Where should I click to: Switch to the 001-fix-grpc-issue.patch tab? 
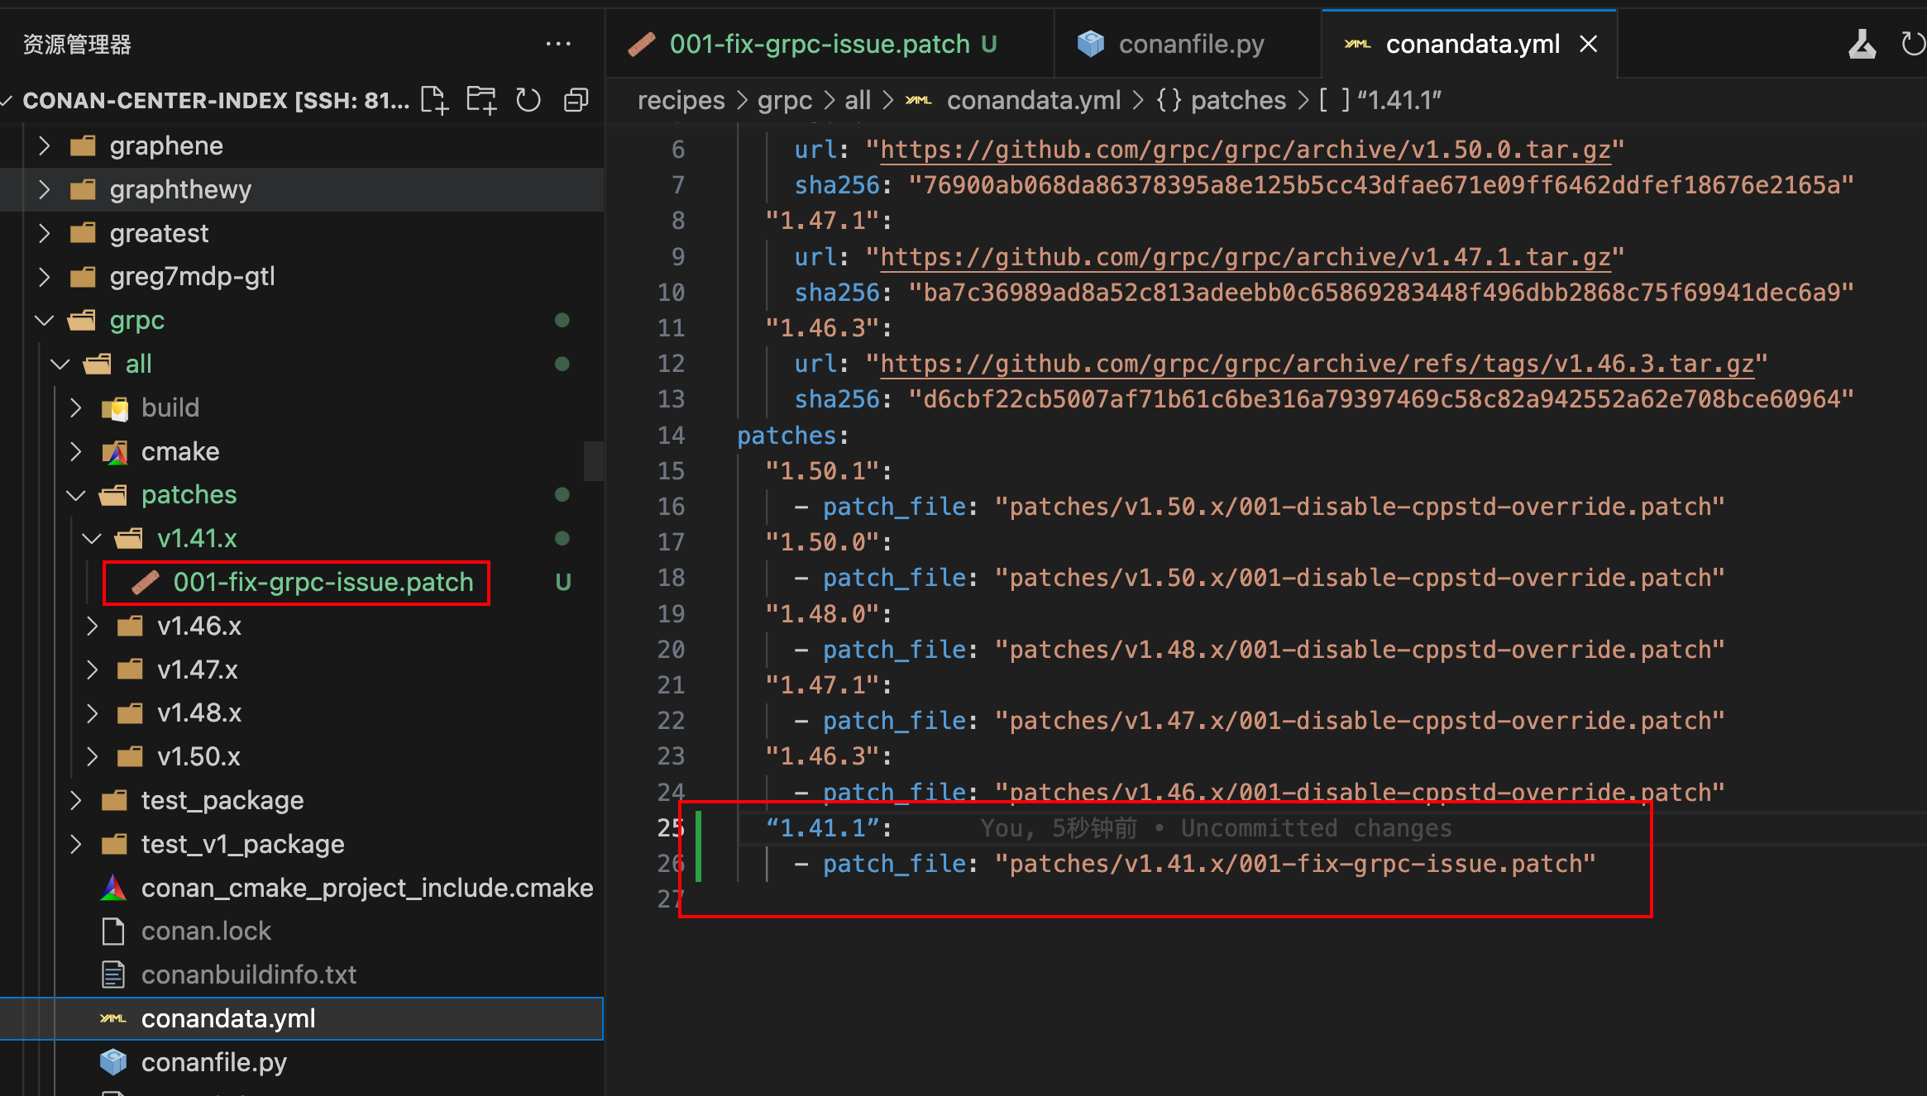click(x=830, y=44)
